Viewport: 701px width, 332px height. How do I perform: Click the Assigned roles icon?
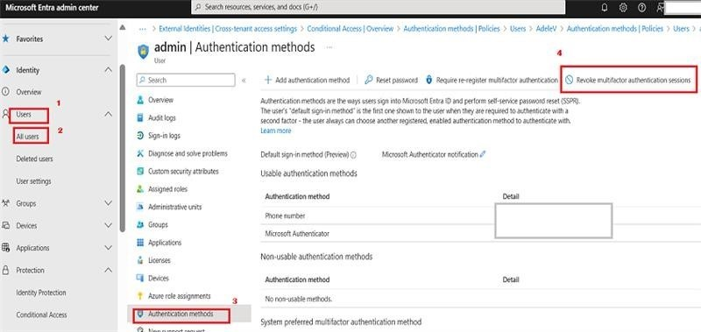click(140, 189)
